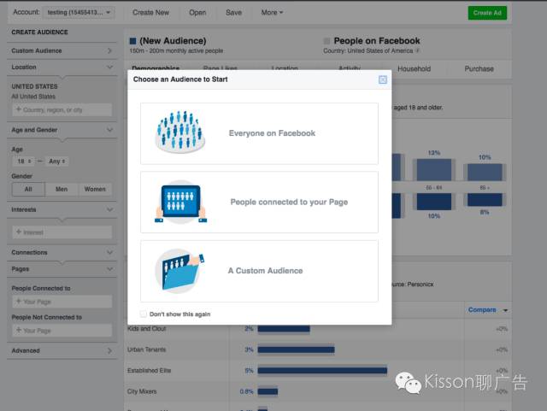Click Create New in the top bar

click(x=150, y=13)
